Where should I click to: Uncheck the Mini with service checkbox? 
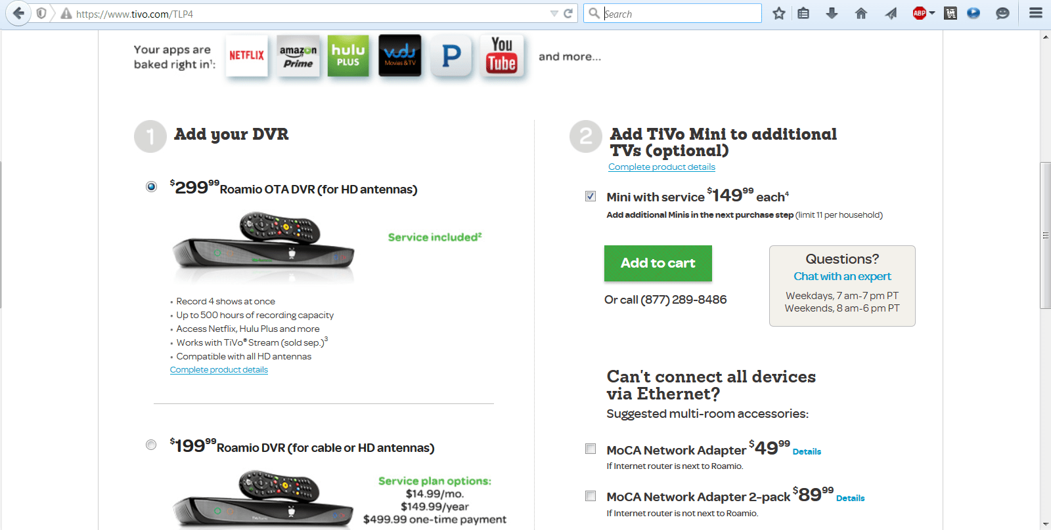pos(591,196)
